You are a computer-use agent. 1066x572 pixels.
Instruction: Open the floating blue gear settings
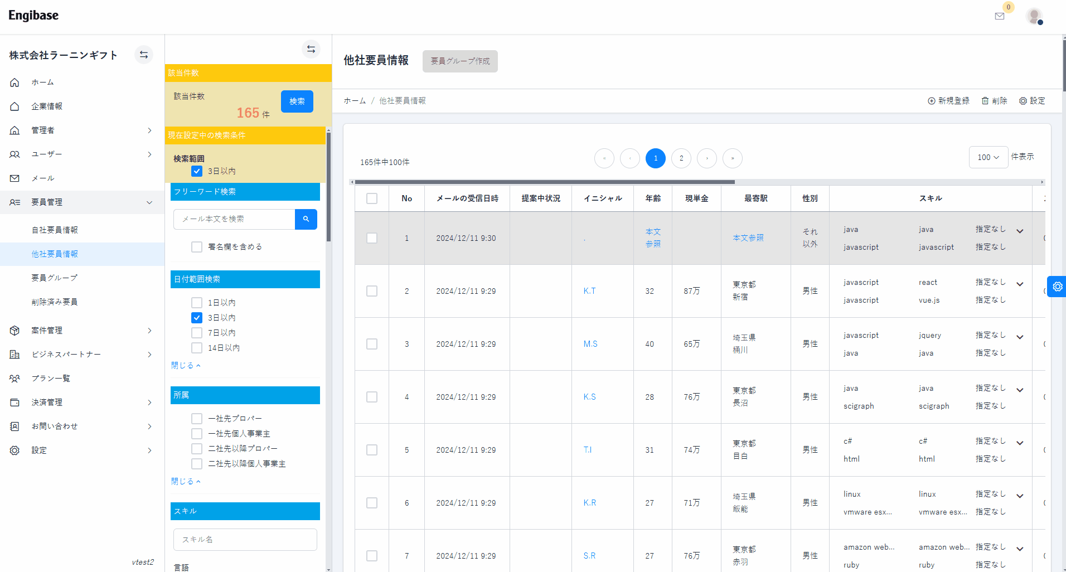pos(1057,287)
